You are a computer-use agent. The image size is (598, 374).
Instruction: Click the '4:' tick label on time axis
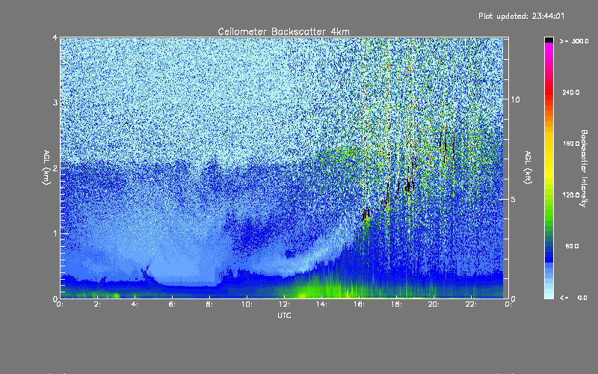(x=135, y=304)
